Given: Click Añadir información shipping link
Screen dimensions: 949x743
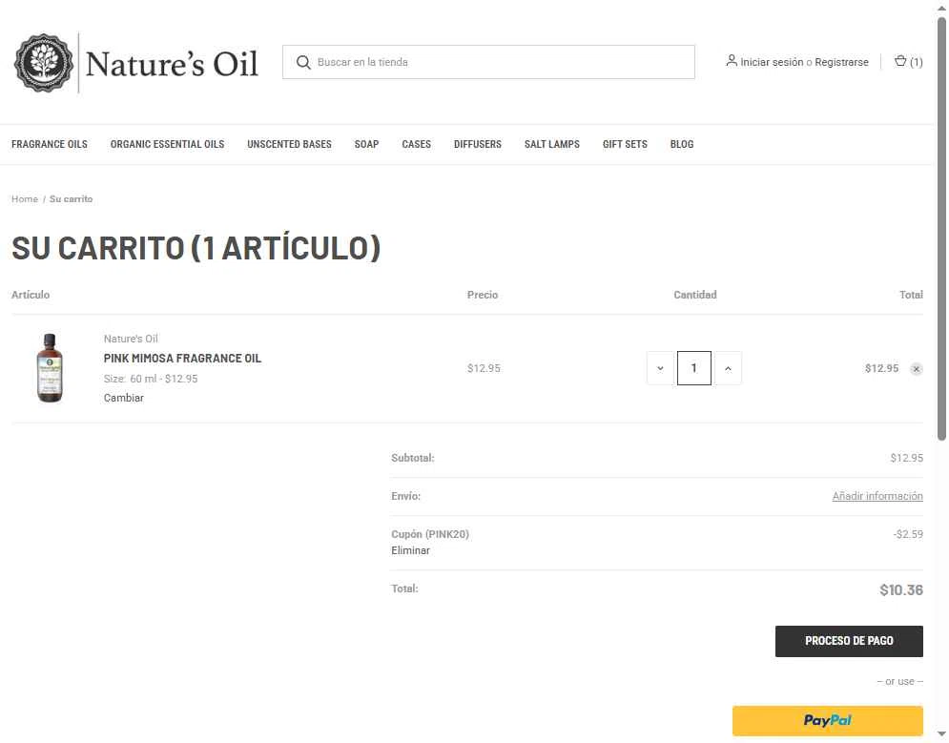Looking at the screenshot, I should coord(877,496).
